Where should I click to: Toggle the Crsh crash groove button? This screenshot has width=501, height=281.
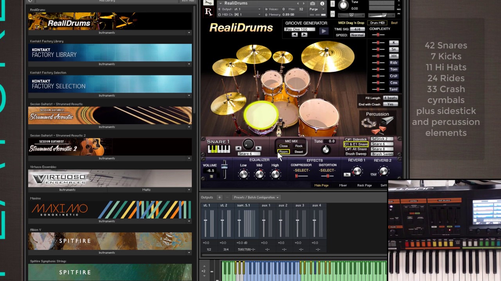pyautogui.click(x=394, y=76)
